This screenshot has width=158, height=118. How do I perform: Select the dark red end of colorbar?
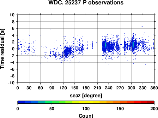coord(151,102)
